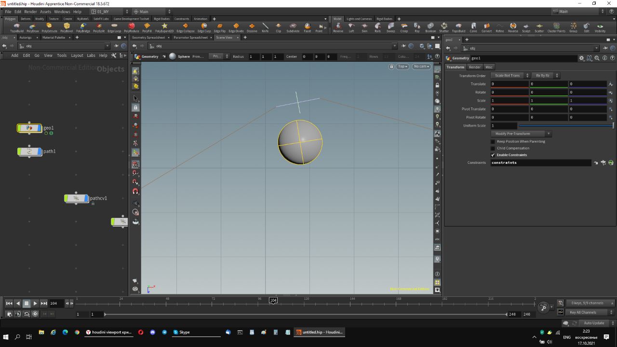
Task: Choose the Revolve shelf tool
Action: click(338, 27)
